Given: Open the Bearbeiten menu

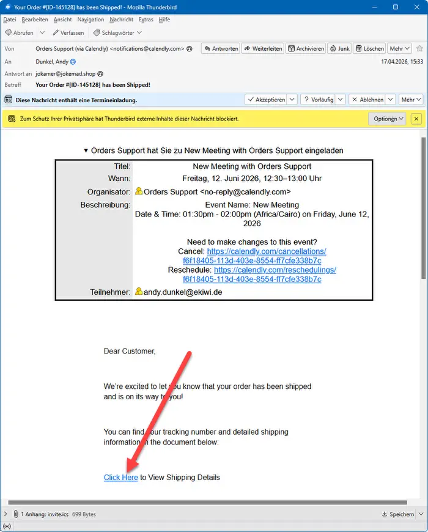Looking at the screenshot, I should click(x=35, y=20).
